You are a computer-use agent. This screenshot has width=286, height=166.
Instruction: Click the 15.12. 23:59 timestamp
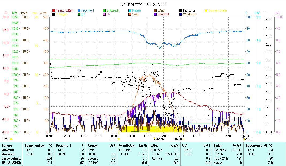(11, 163)
